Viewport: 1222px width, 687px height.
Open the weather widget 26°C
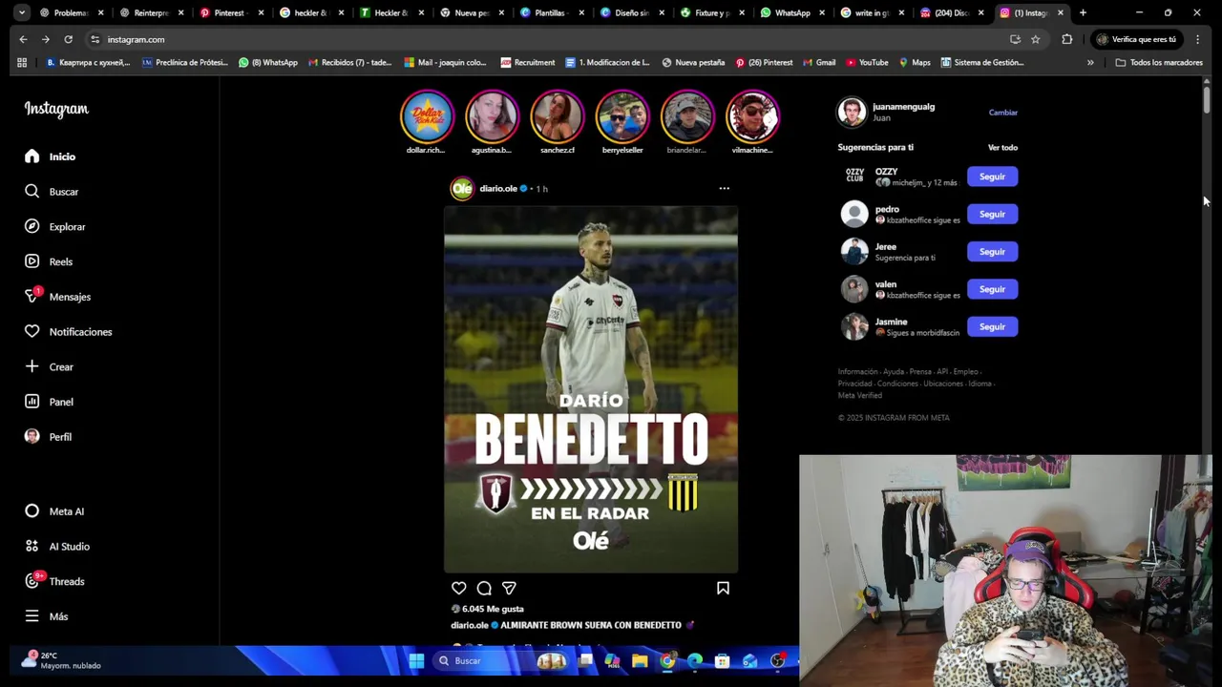pos(61,660)
